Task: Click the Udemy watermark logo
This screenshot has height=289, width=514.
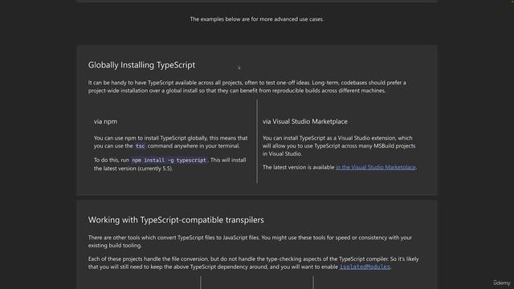Action: pyautogui.click(x=502, y=283)
